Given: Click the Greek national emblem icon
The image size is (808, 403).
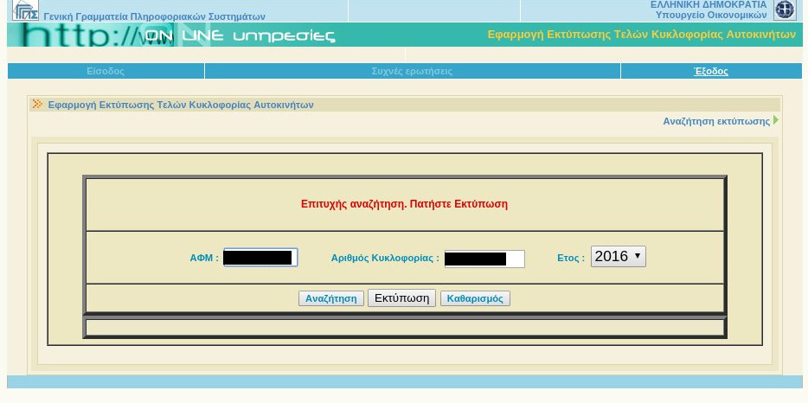Looking at the screenshot, I should click(785, 10).
